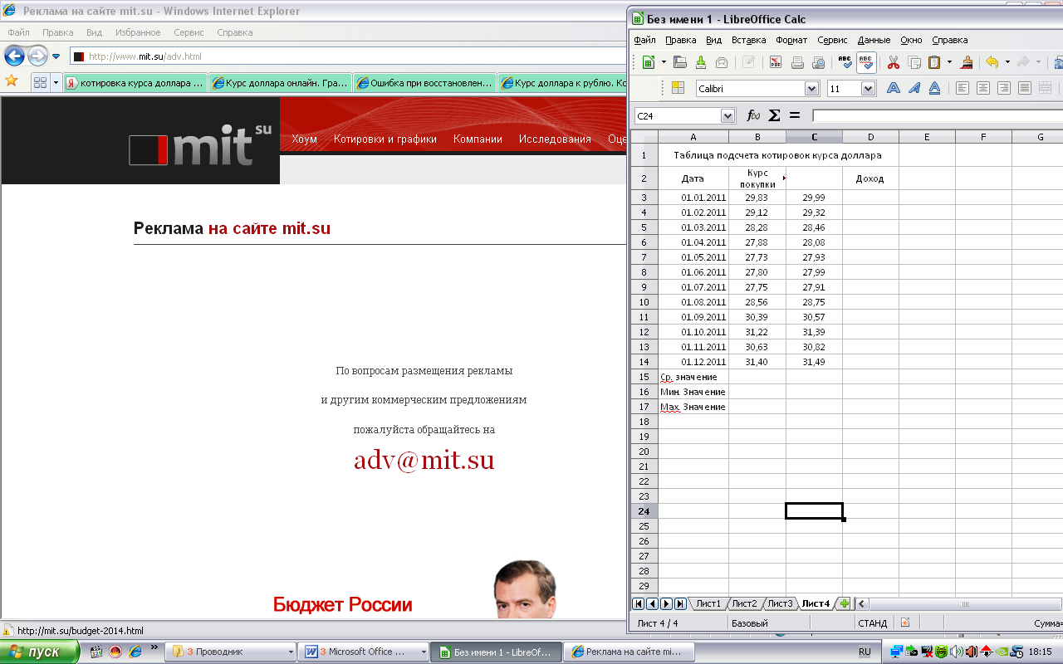Select column C header in the spreadsheet
Image resolution: width=1063 pixels, height=664 pixels.
pyautogui.click(x=814, y=137)
